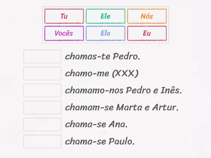
Task: Select empty box before chamam-se Marta
Action: point(42,107)
